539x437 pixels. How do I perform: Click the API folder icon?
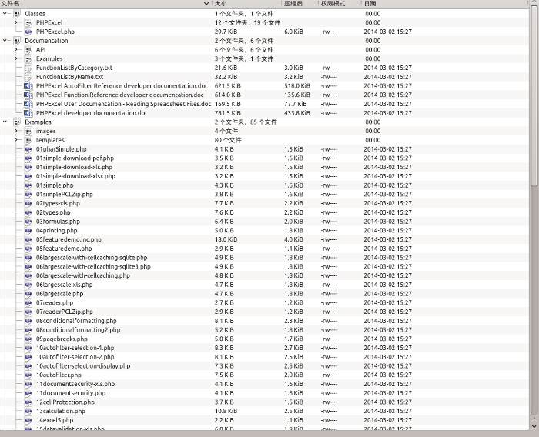[28, 50]
